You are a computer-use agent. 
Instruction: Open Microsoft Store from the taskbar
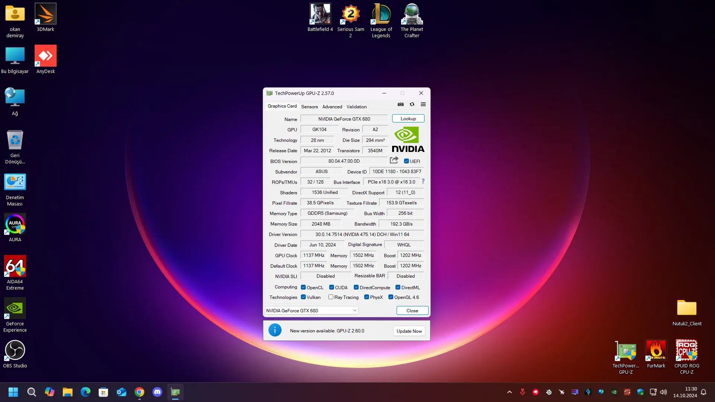(103, 392)
